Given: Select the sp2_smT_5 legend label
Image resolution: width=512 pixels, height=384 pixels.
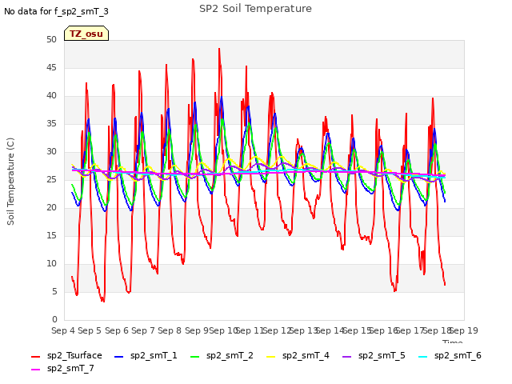Looking at the screenshot, I should [x=382, y=355].
